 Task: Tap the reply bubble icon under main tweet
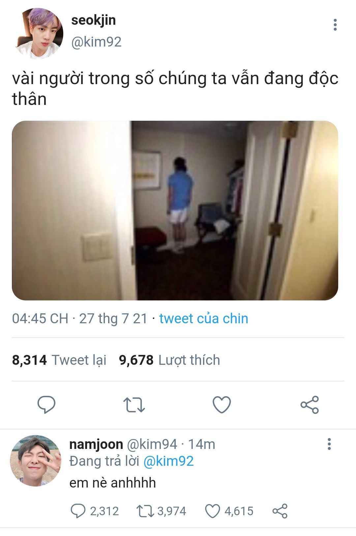(x=46, y=405)
